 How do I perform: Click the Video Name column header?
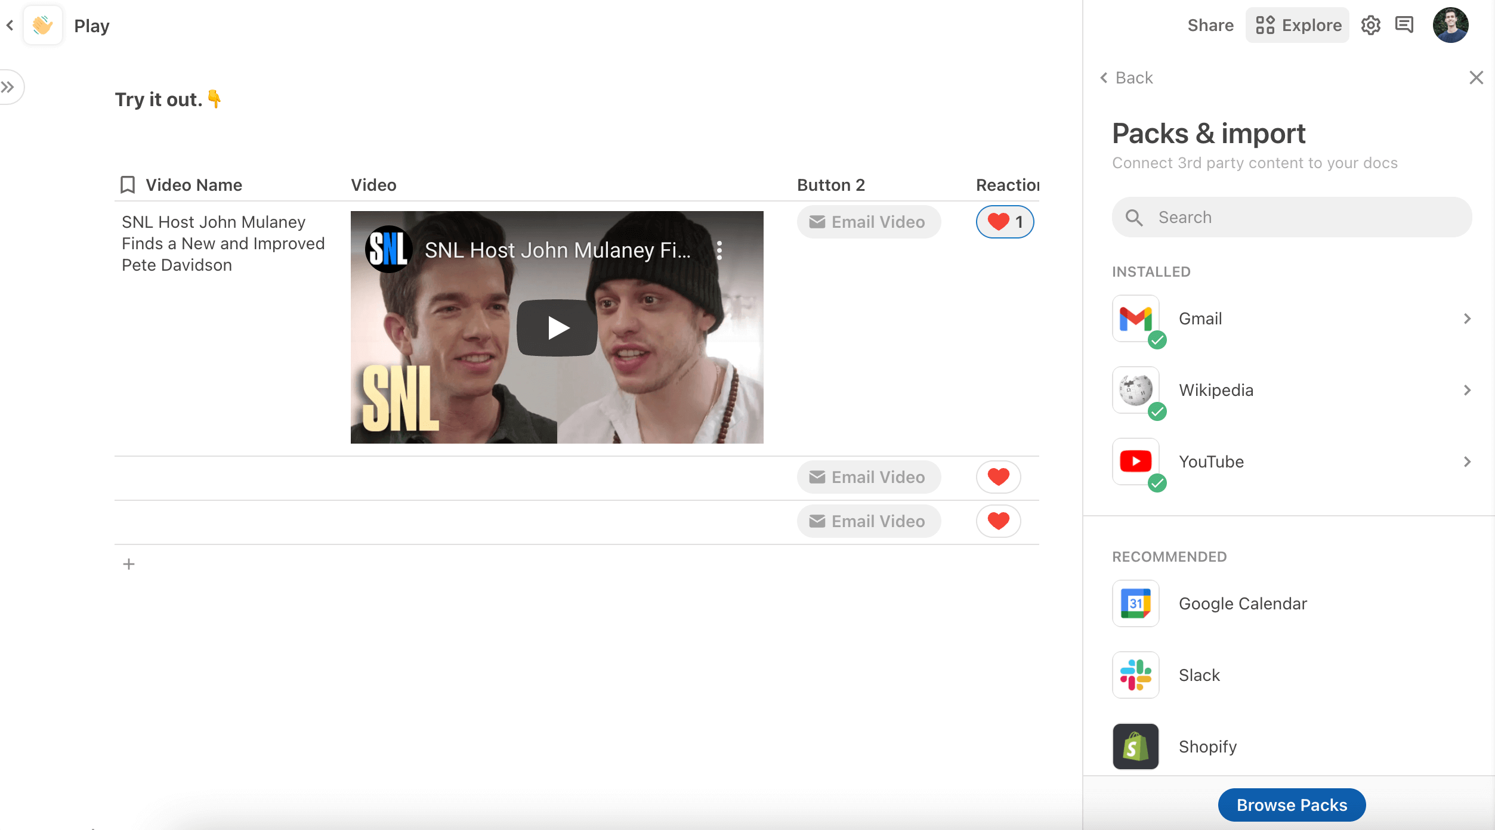[194, 185]
